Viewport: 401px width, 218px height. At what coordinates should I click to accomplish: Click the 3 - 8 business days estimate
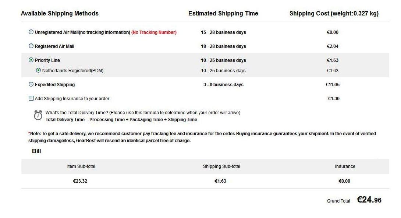223,84
